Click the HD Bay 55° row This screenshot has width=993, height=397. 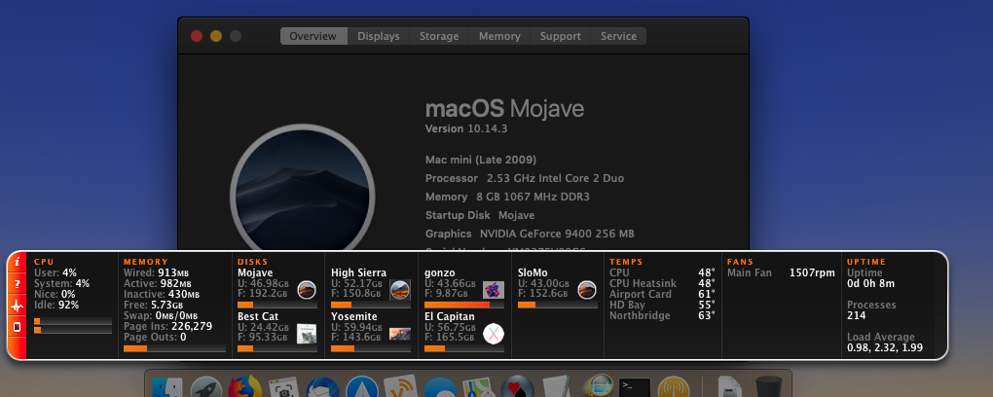click(x=662, y=306)
